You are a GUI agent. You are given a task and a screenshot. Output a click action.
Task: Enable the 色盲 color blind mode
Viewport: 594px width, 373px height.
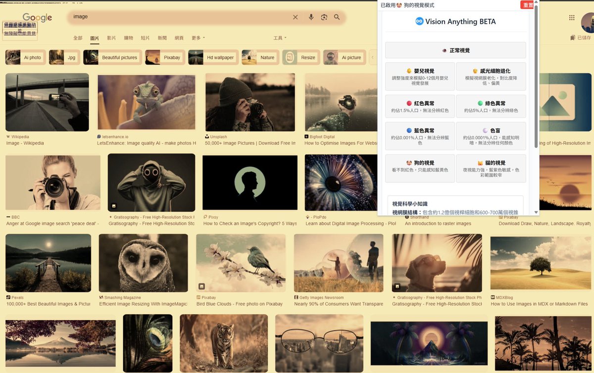click(491, 136)
